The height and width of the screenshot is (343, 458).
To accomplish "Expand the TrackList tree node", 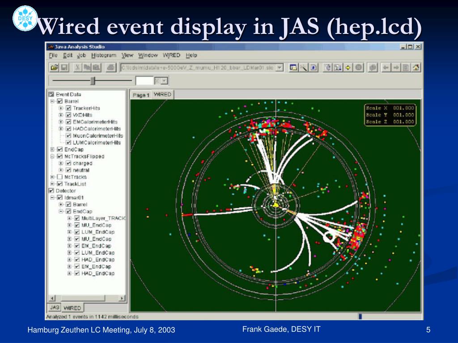I will [52, 184].
